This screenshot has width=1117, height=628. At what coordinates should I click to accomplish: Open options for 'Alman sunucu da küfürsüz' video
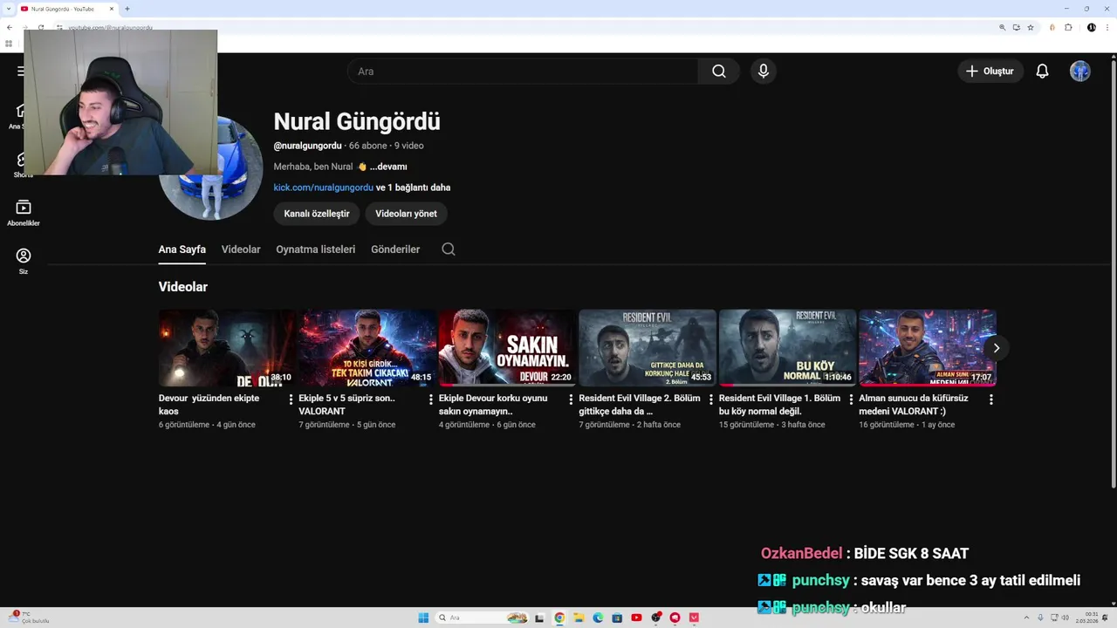click(991, 399)
